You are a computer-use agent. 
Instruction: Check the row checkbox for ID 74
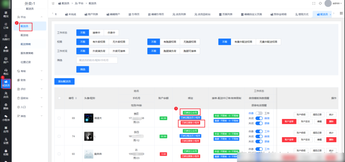point(59,136)
